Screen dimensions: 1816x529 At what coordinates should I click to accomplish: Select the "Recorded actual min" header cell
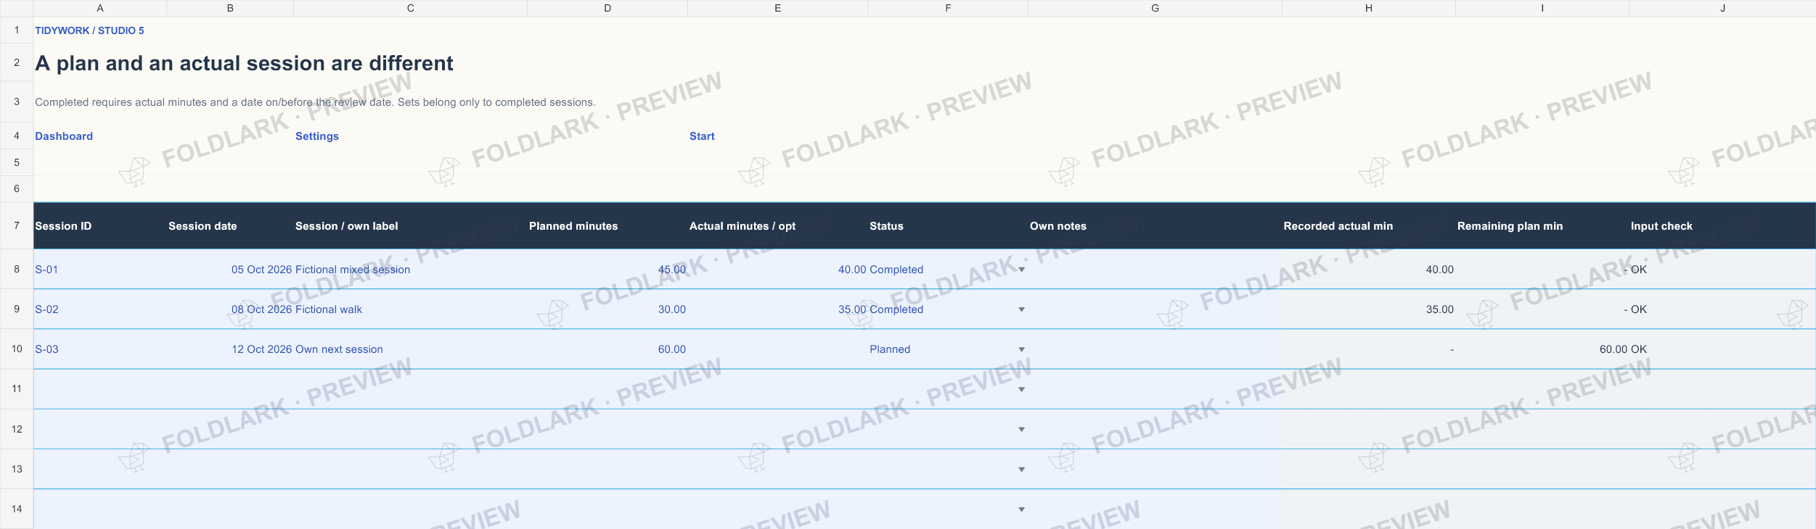(1368, 226)
